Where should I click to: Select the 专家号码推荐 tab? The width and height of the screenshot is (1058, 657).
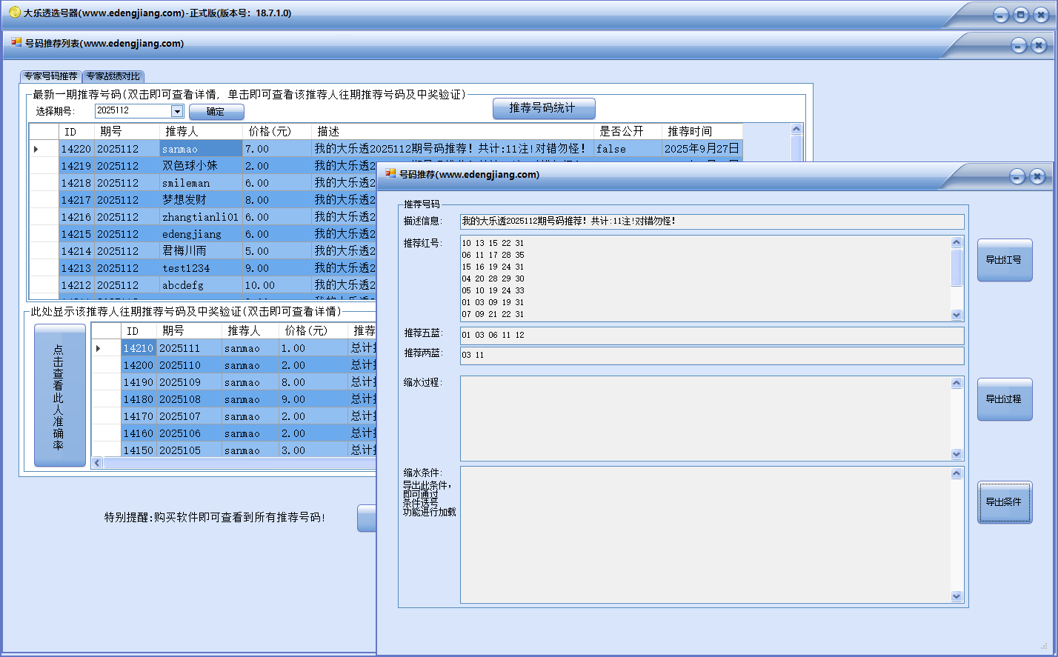coord(50,76)
